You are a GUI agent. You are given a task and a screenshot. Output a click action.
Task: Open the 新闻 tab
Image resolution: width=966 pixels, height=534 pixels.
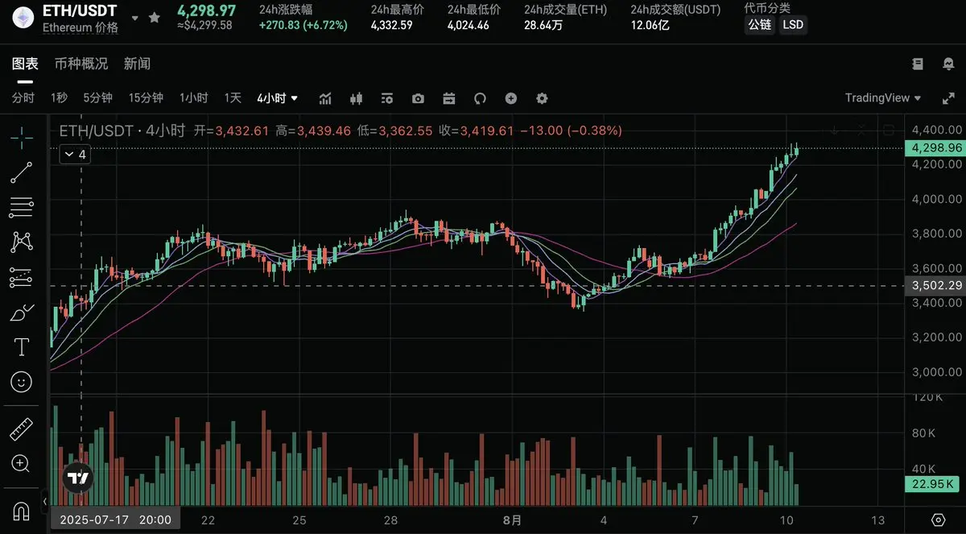point(137,64)
